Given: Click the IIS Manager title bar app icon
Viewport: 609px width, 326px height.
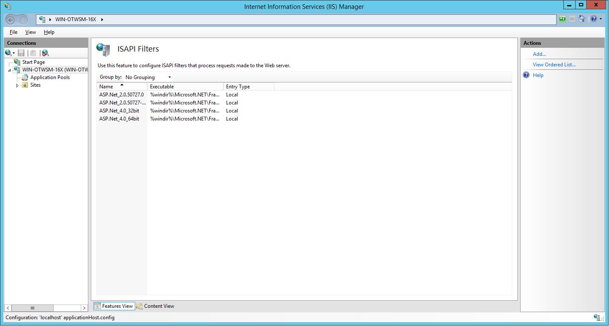Looking at the screenshot, I should 8,6.
